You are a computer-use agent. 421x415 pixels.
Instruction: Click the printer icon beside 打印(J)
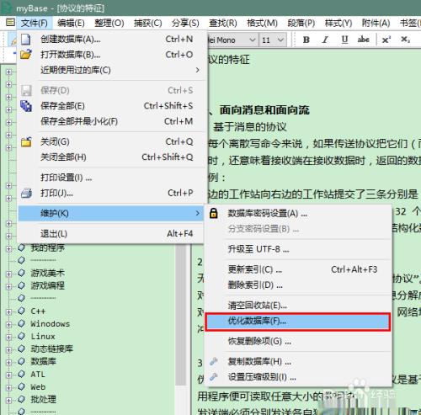(x=26, y=193)
